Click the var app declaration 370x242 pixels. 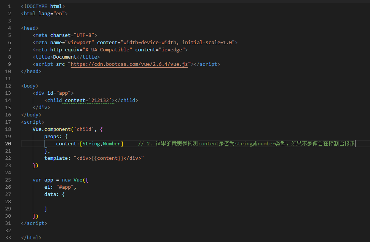point(43,180)
